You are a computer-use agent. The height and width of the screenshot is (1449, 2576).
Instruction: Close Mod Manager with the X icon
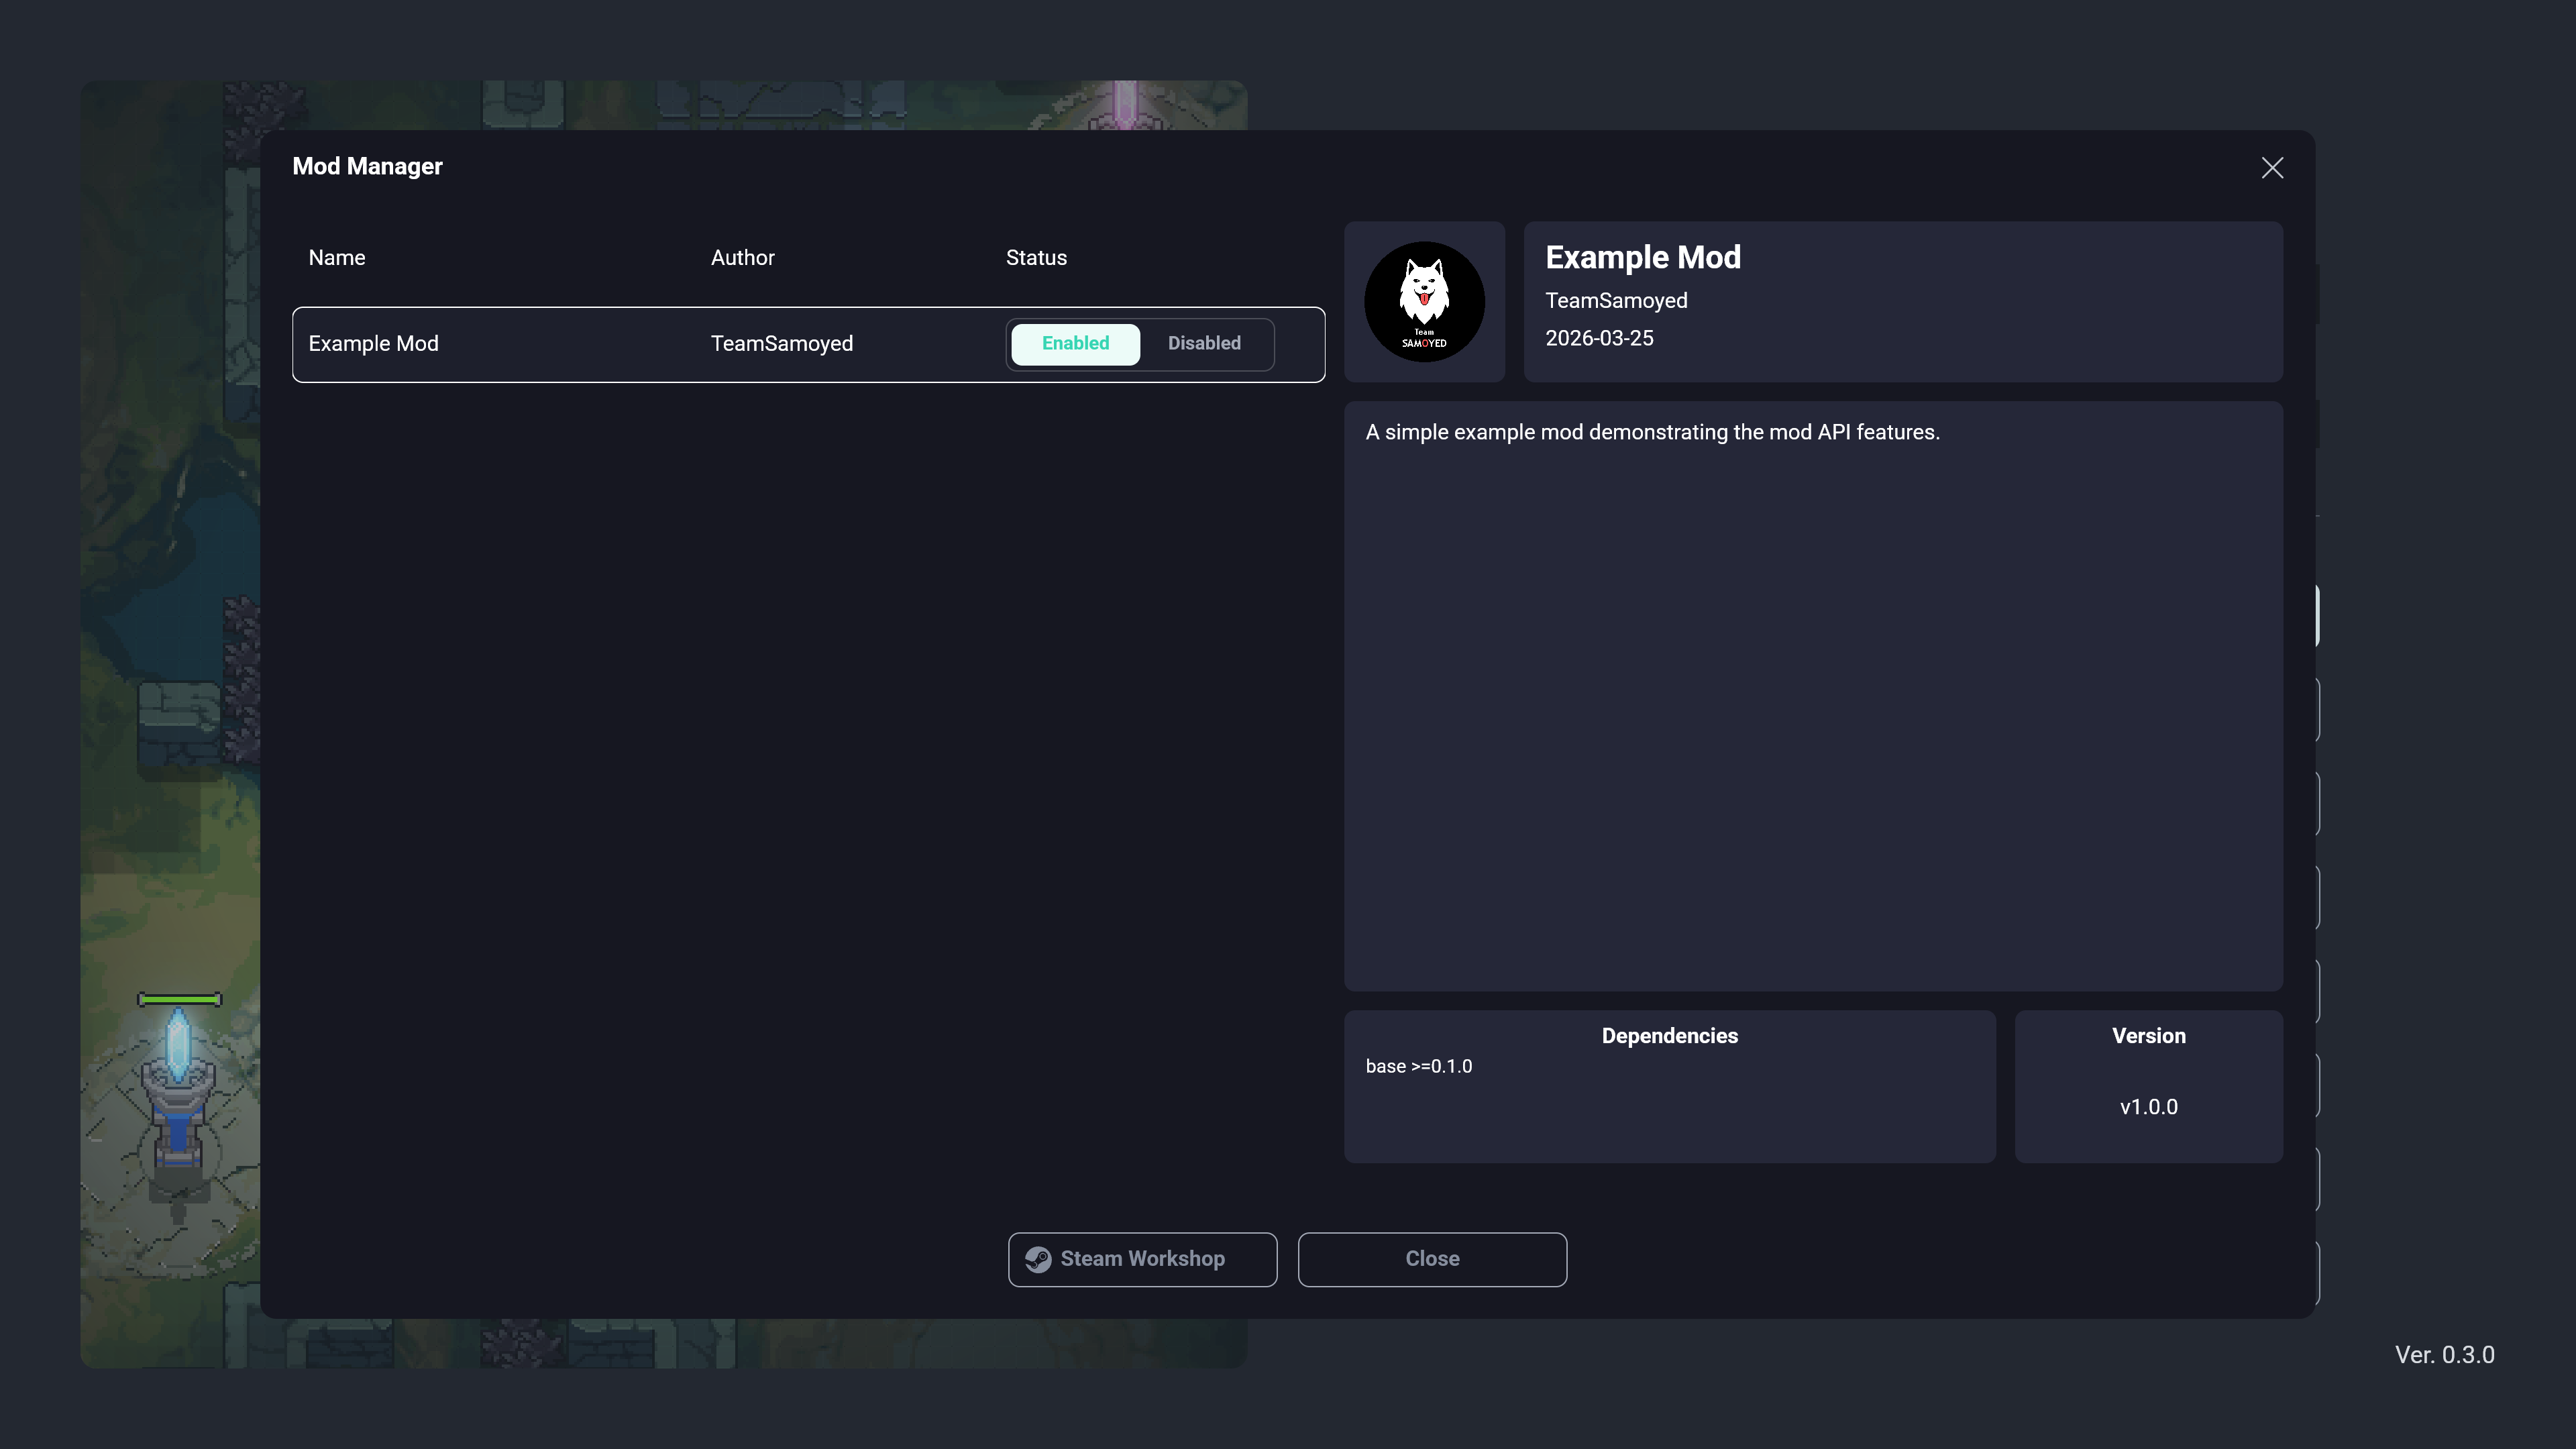2272,168
